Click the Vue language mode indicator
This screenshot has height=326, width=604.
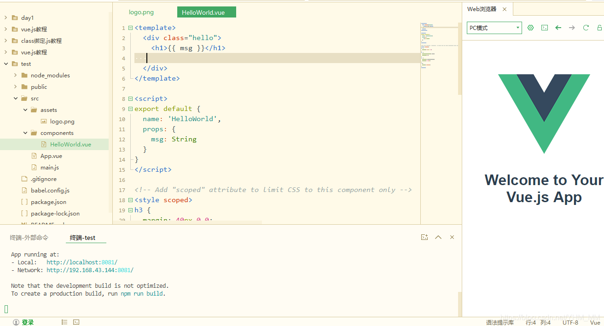tap(595, 323)
